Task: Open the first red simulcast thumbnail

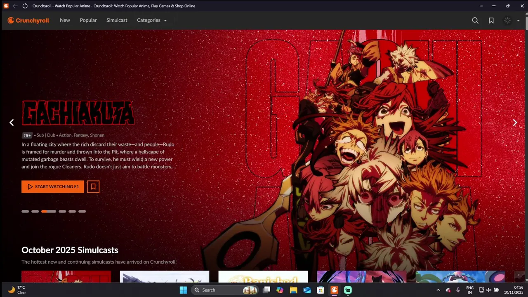Action: point(66,277)
